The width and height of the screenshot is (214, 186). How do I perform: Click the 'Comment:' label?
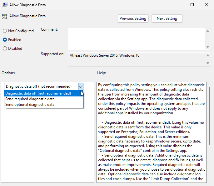tap(49, 29)
